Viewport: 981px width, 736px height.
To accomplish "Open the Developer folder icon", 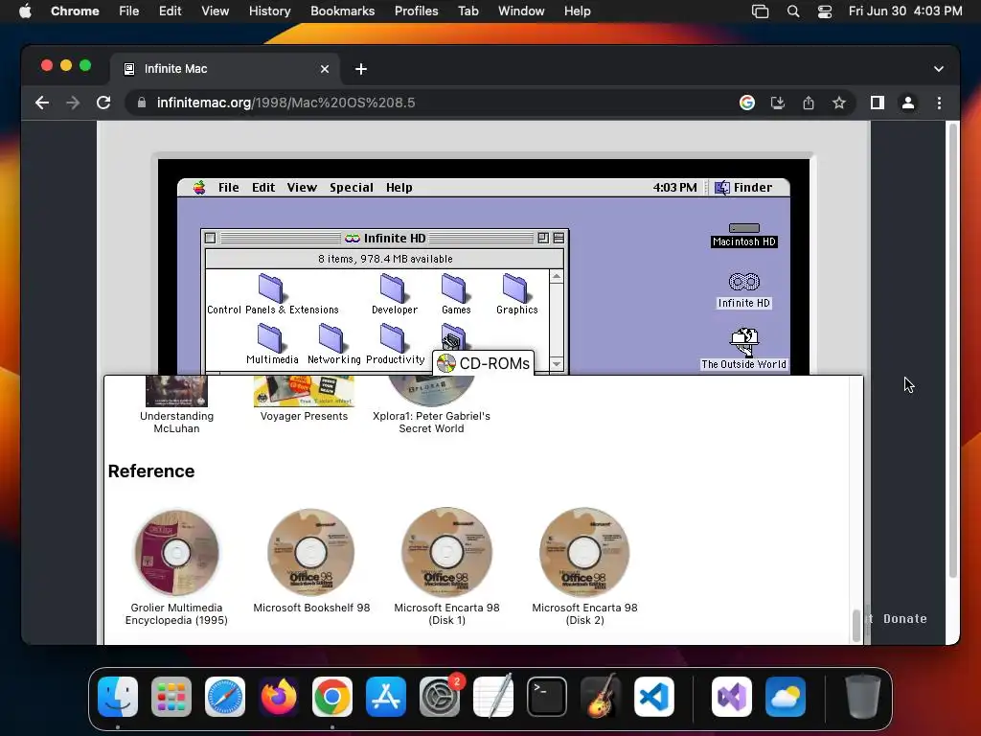I will [x=392, y=288].
